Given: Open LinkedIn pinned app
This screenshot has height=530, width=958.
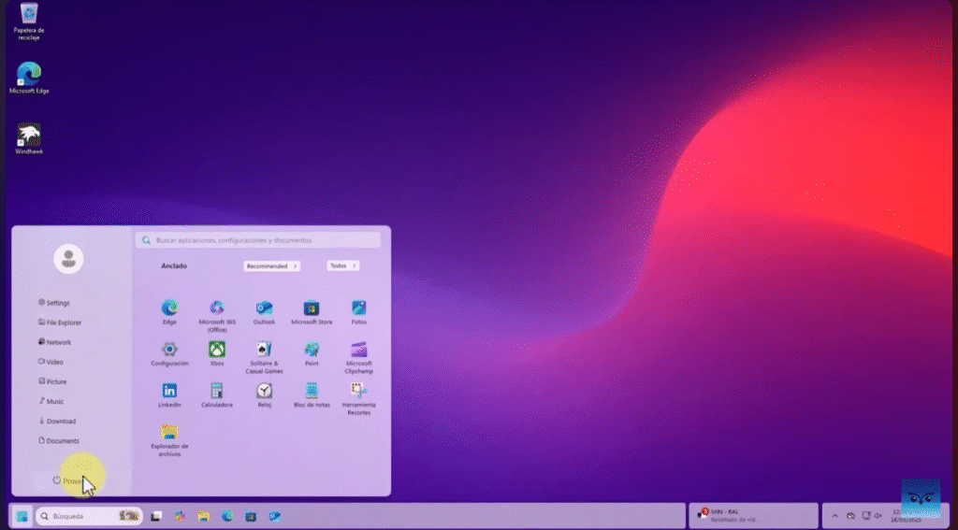Looking at the screenshot, I should tap(169, 392).
